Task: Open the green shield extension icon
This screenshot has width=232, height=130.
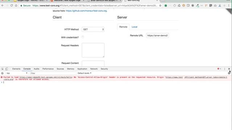Action: pyautogui.click(x=166, y=6)
